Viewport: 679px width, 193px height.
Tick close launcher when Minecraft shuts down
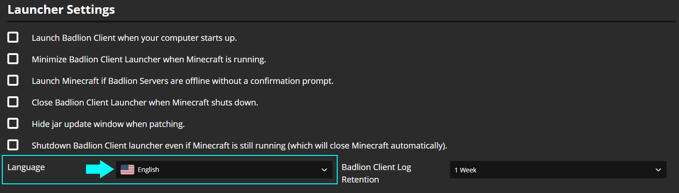pyautogui.click(x=13, y=102)
